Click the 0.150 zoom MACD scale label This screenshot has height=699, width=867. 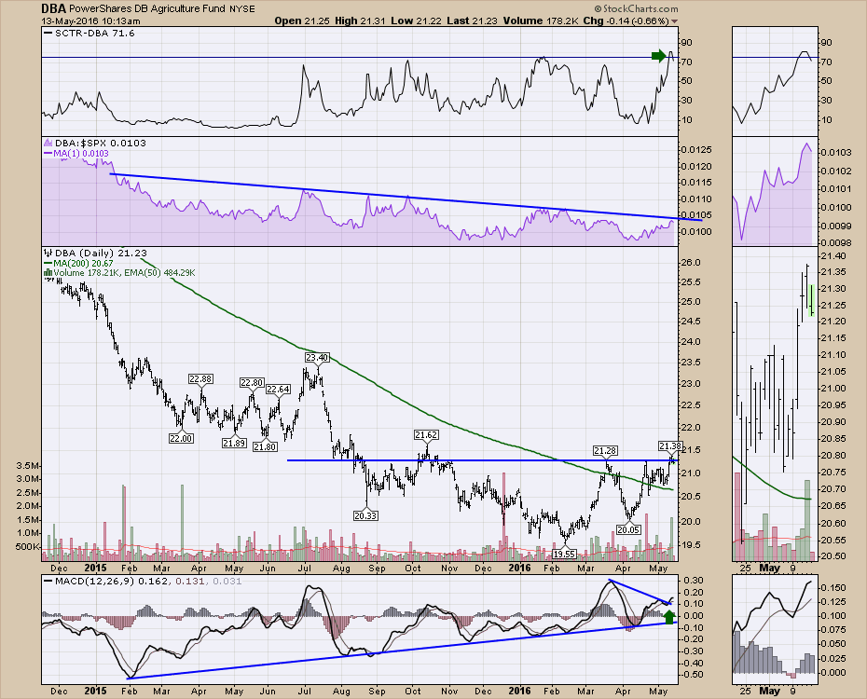tap(833, 587)
